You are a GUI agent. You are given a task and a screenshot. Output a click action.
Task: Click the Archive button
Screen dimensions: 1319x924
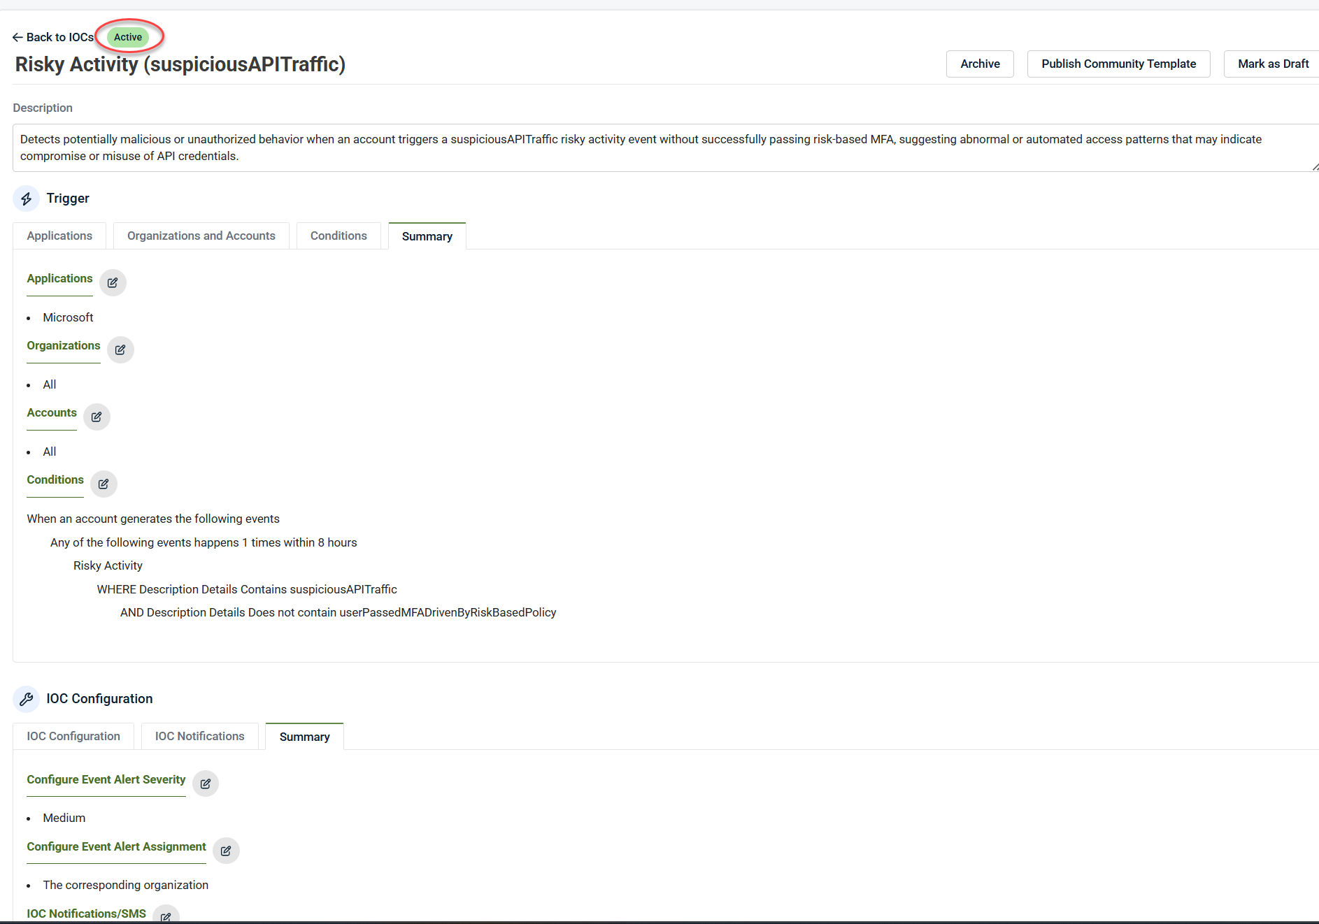[x=980, y=64]
